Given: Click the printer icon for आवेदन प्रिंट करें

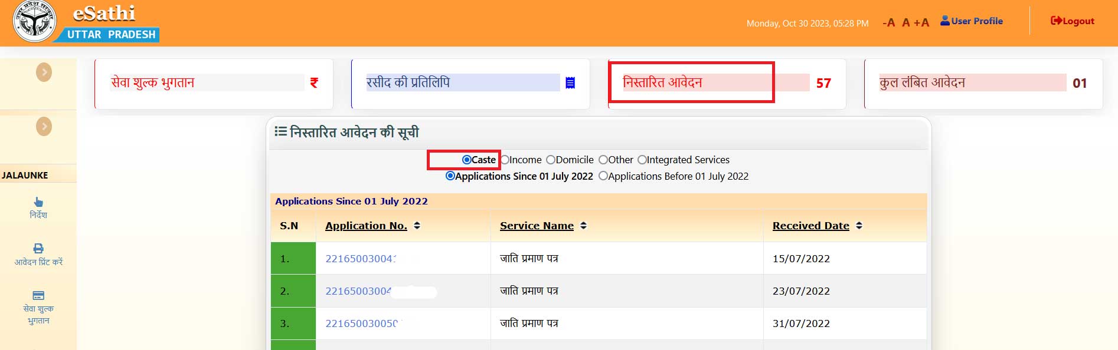Looking at the screenshot, I should [x=38, y=249].
